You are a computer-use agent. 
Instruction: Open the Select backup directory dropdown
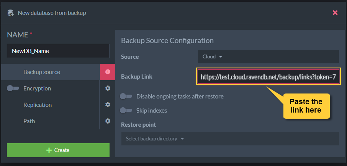click(230, 139)
